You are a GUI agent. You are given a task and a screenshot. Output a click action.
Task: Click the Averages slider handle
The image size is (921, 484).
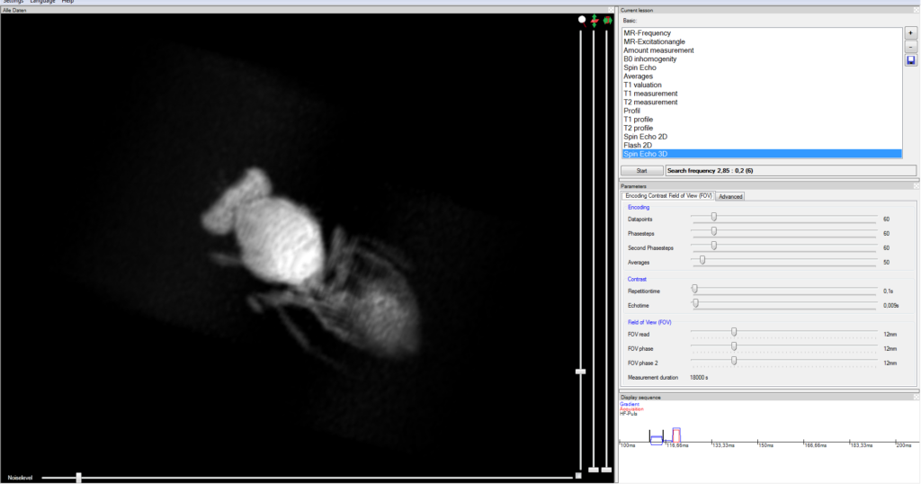702,261
